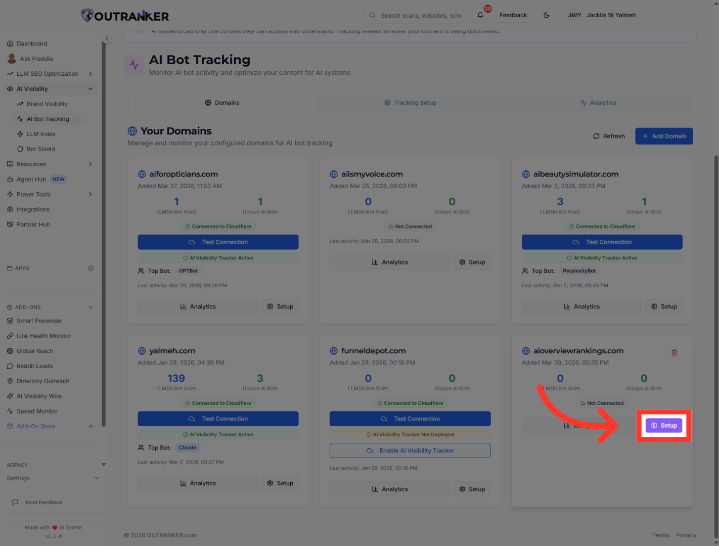The height and width of the screenshot is (546, 719).
Task: Switch to the Tracking Setup tab
Action: click(410, 103)
